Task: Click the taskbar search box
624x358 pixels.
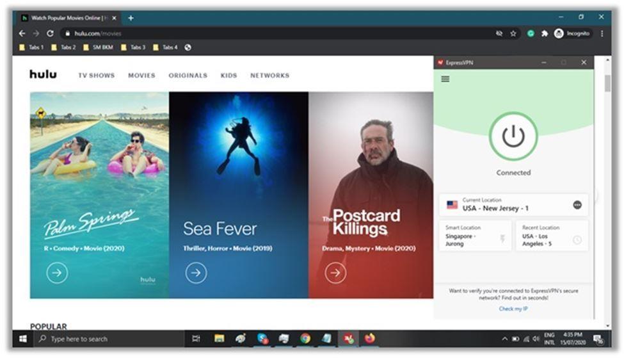Action: click(x=108, y=339)
